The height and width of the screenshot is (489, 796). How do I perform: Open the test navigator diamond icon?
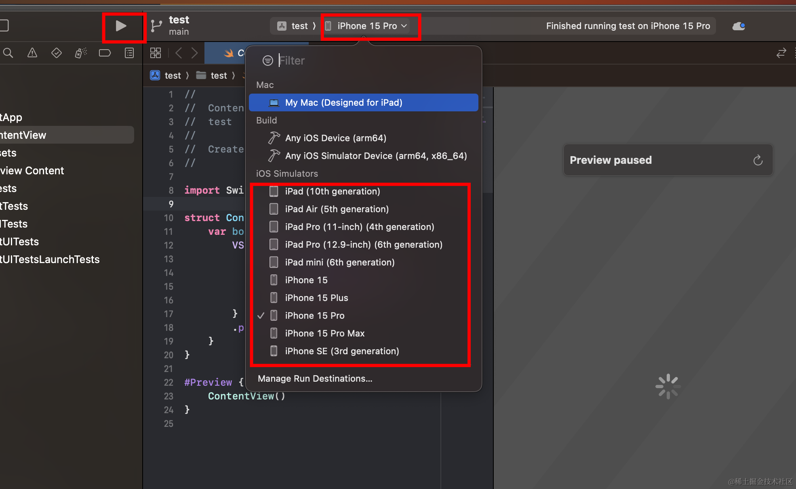[57, 53]
